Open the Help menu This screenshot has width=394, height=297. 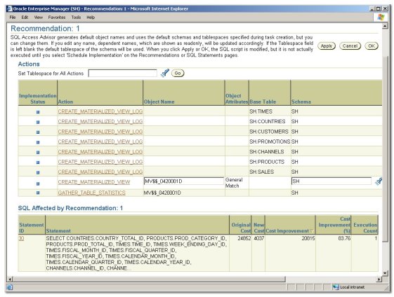coord(91,18)
